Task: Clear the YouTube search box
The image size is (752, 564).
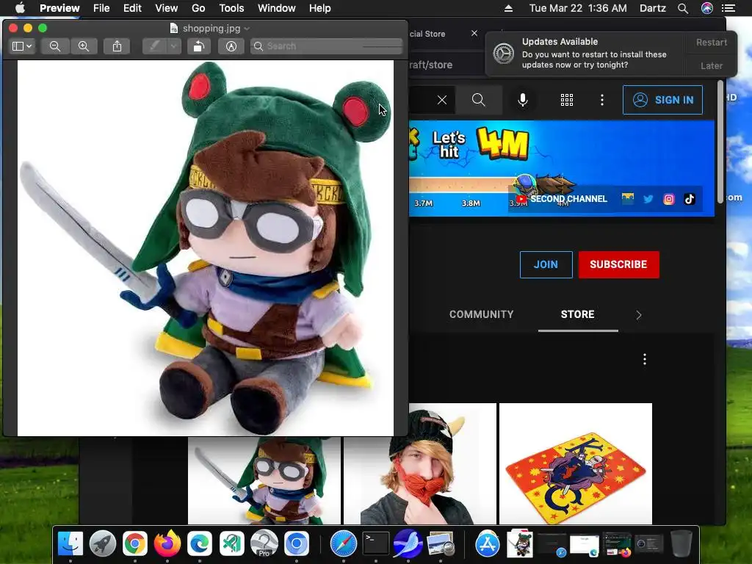Action: [441, 100]
